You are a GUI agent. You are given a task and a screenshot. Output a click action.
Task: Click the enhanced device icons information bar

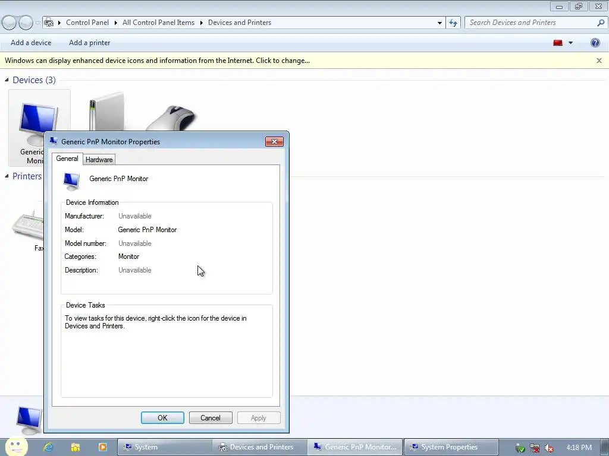(x=157, y=61)
